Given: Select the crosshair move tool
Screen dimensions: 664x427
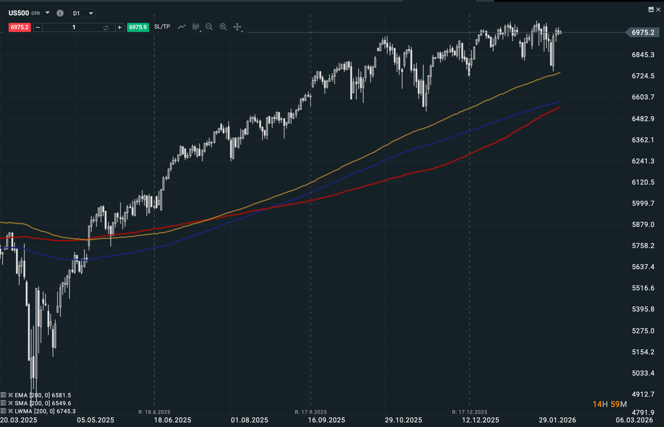Looking at the screenshot, I should click(237, 27).
